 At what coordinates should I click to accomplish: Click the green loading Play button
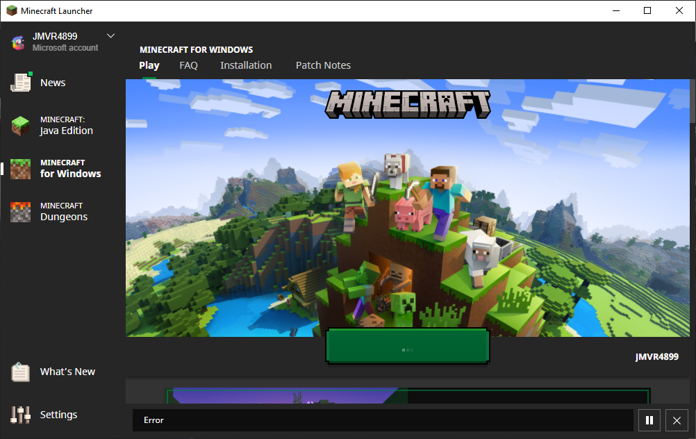408,346
